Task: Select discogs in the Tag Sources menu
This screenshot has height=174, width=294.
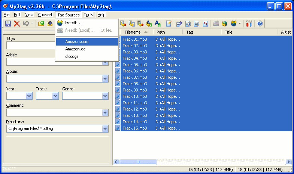Action: tap(87, 56)
